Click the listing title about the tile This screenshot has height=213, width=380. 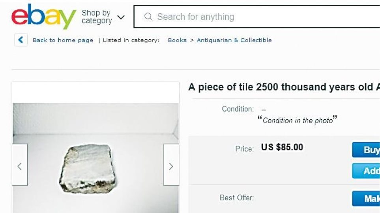point(284,87)
